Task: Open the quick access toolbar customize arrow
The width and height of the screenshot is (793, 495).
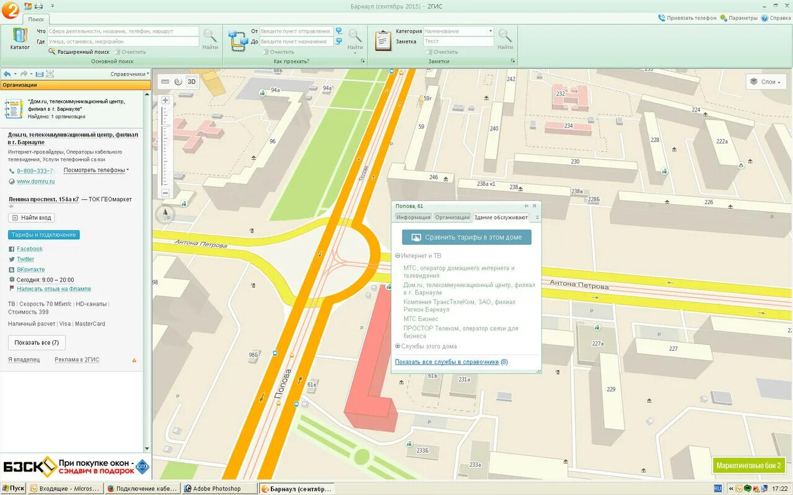Action: point(52,6)
